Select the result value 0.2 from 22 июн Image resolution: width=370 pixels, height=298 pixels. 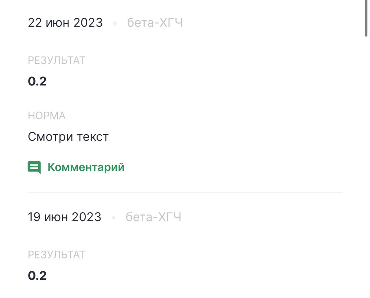click(37, 81)
